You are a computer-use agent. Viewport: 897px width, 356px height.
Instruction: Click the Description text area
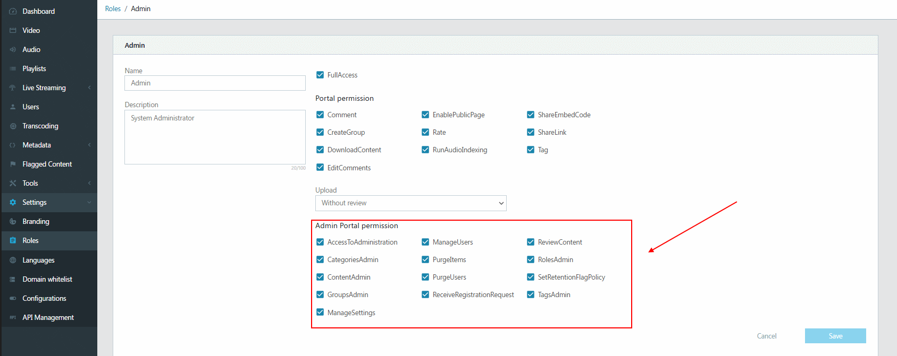click(x=215, y=137)
